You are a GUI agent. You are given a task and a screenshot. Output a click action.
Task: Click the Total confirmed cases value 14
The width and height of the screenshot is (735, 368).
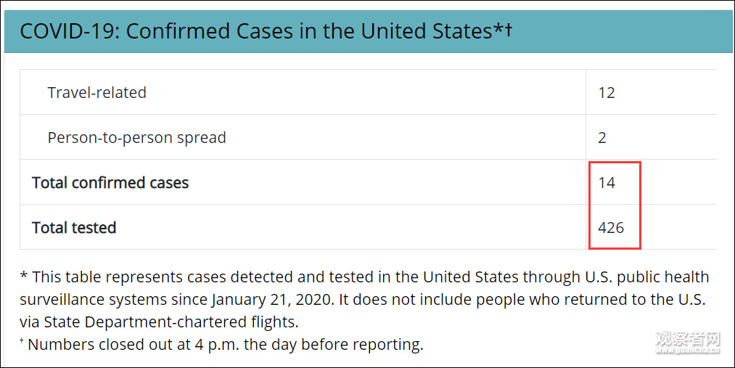coord(607,183)
